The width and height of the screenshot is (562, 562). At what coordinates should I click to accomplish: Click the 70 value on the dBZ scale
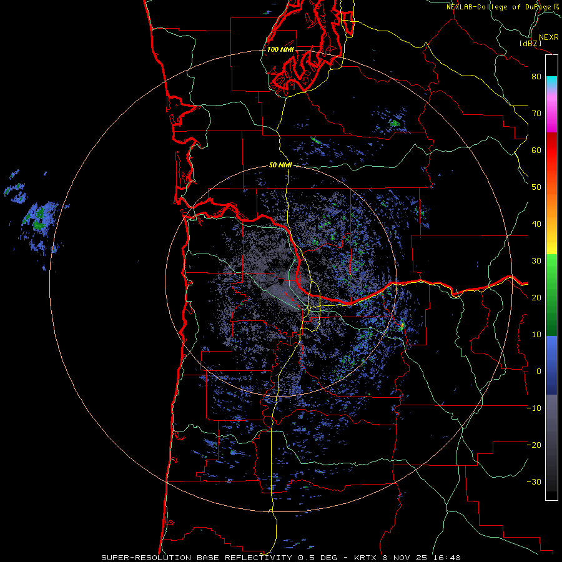click(536, 114)
